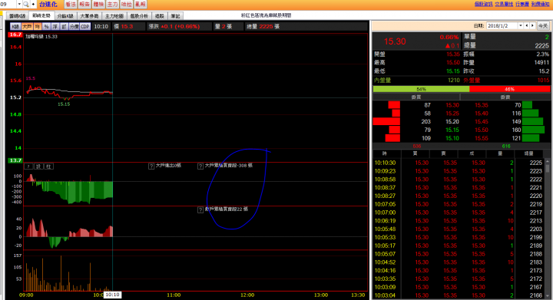Click the 主力 button in the orange bar
The width and height of the screenshot is (553, 300).
point(112,5)
